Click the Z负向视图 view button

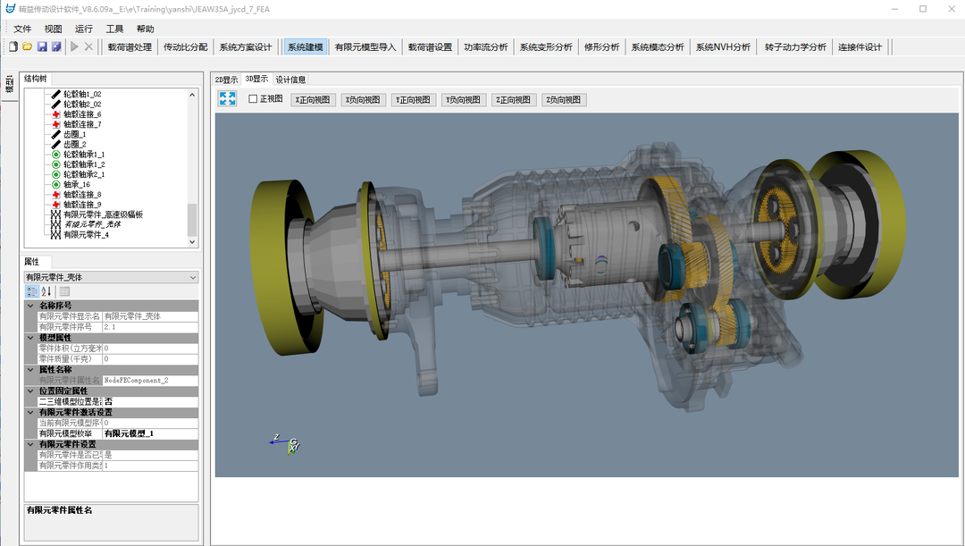564,100
